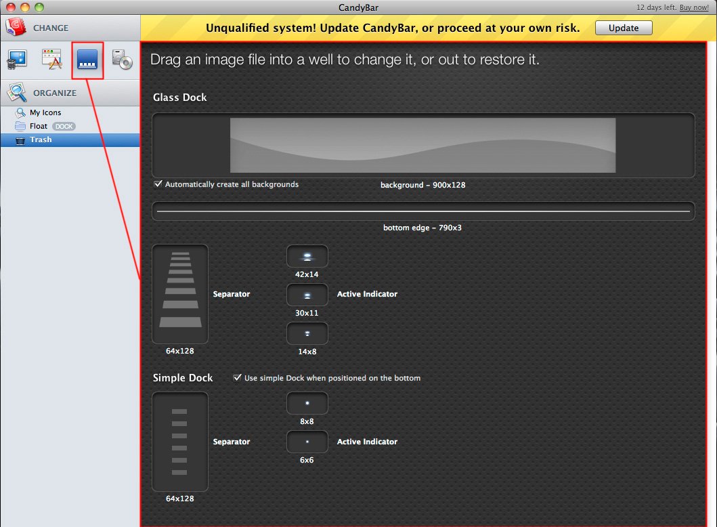717x527 pixels.
Task: Select the 42x14 active indicator well
Action: point(307,256)
